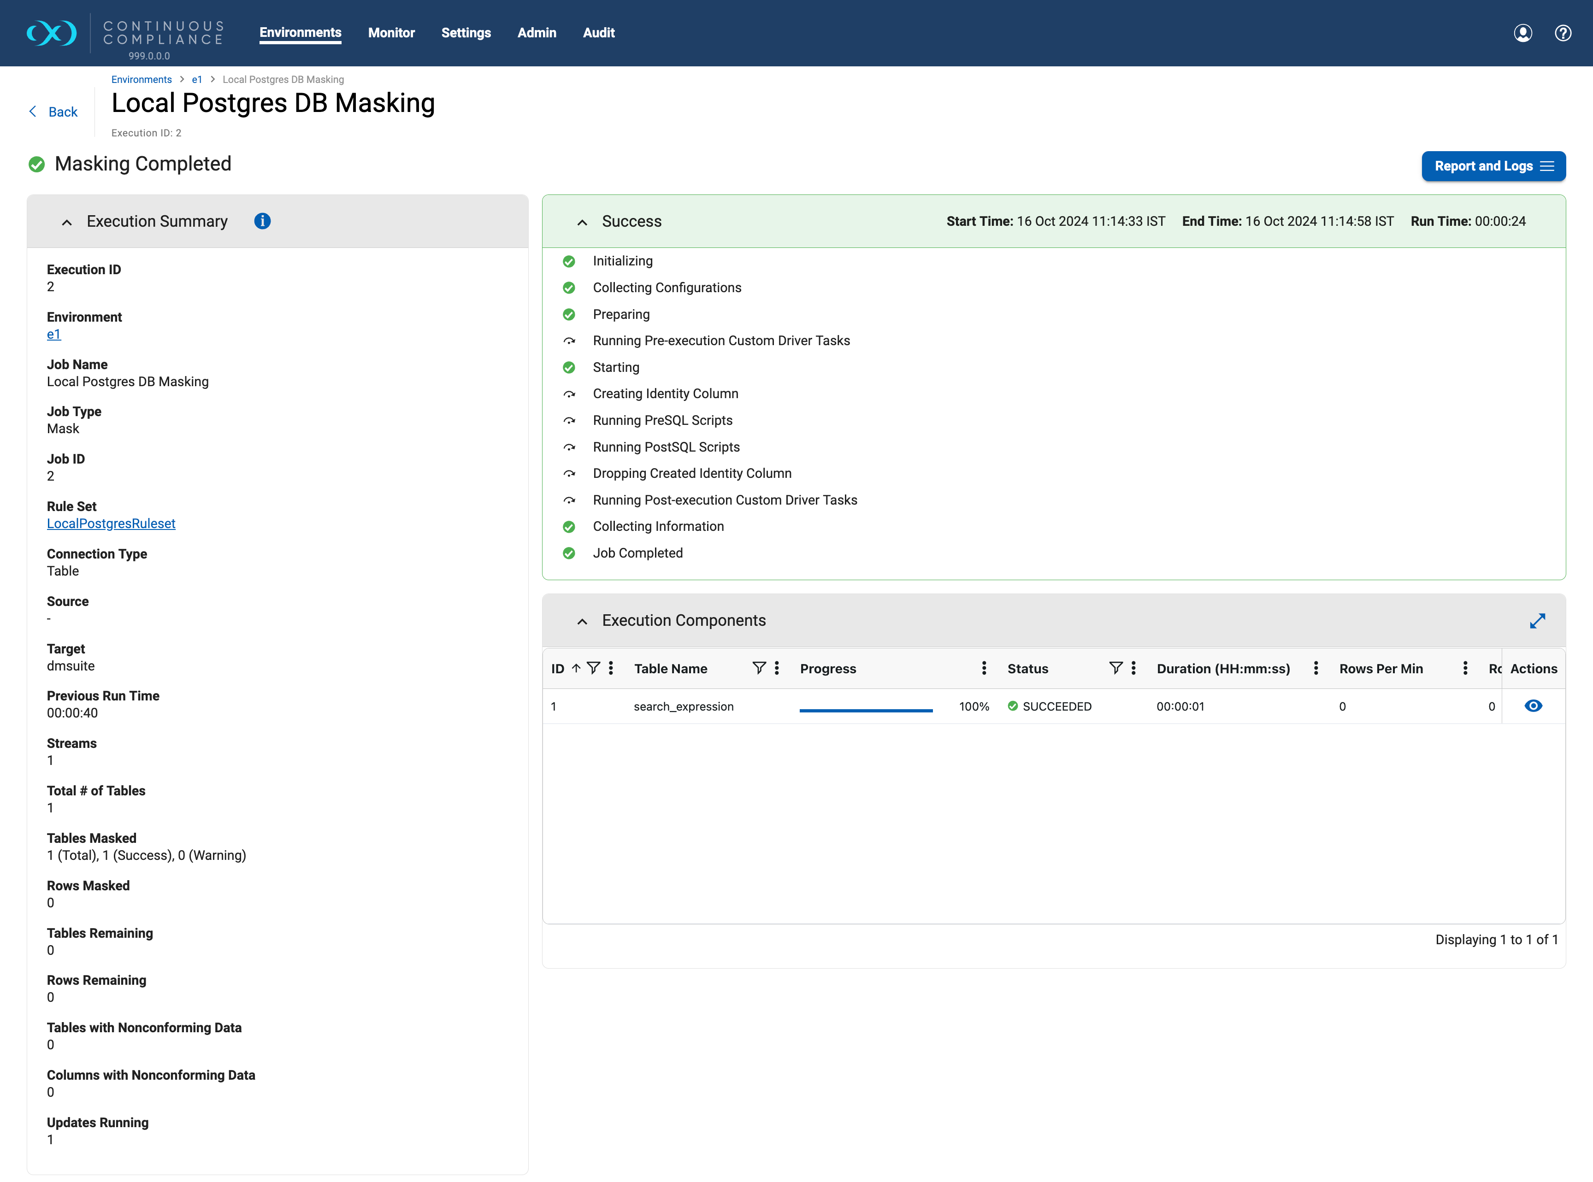Image resolution: width=1593 pixels, height=1182 pixels.
Task: Open filter for Status column
Action: point(1115,668)
